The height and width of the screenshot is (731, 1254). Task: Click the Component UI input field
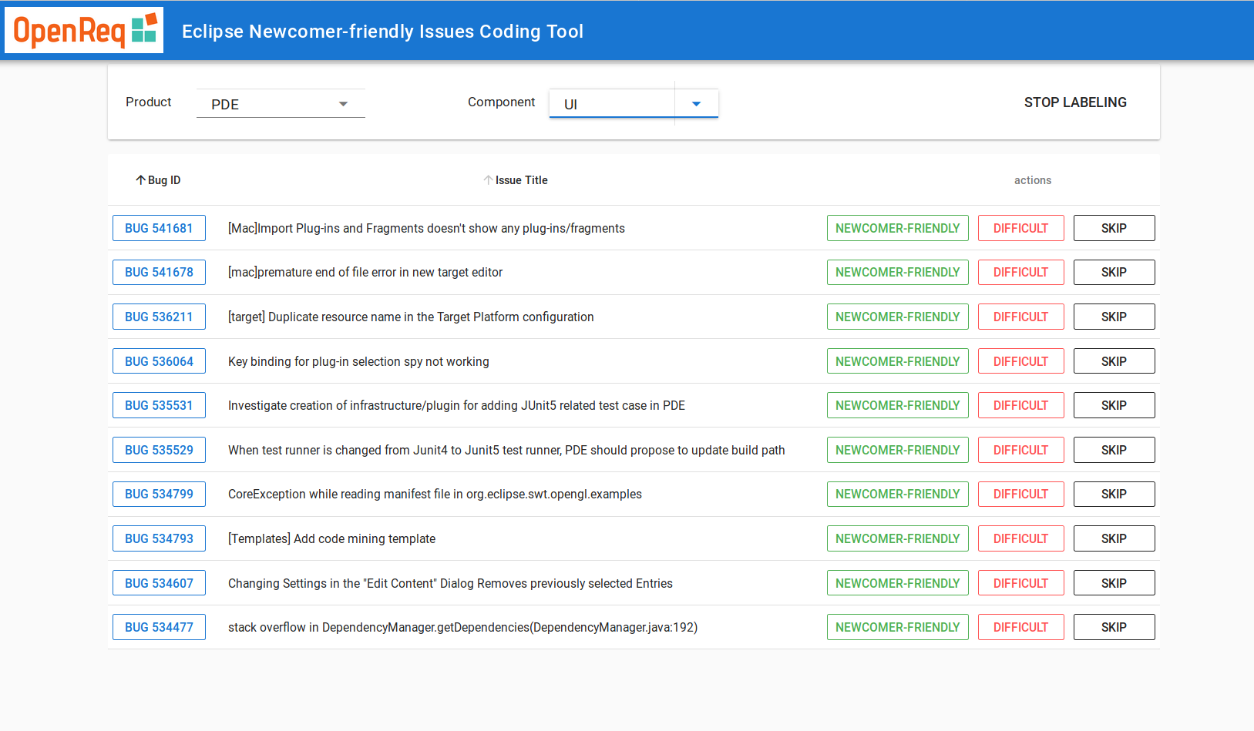click(612, 104)
